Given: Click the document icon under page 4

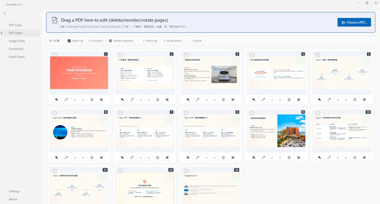Looking at the screenshot, I should click(289, 100).
